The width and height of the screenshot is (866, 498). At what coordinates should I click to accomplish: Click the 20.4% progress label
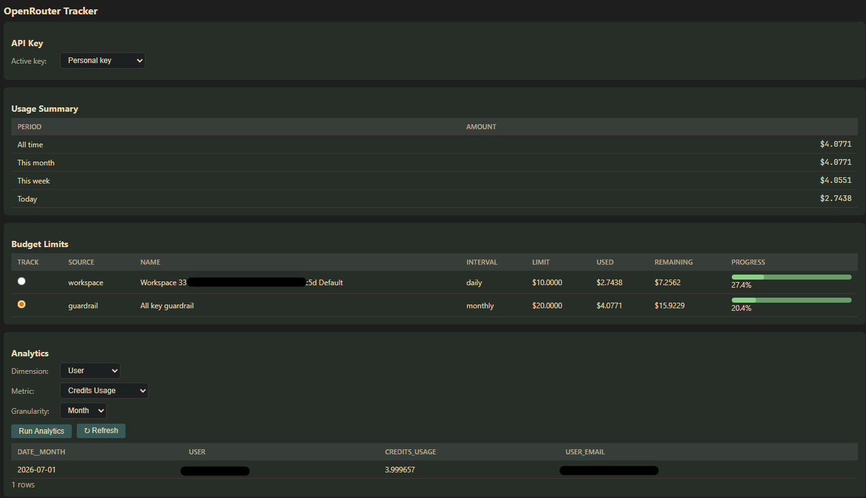click(741, 308)
